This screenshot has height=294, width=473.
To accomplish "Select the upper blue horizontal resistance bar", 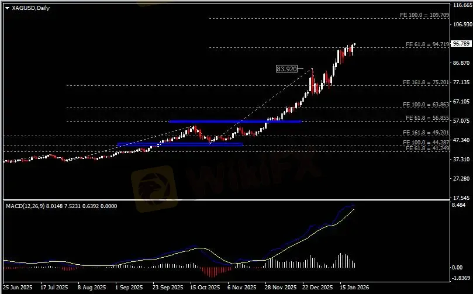I will click(x=235, y=122).
